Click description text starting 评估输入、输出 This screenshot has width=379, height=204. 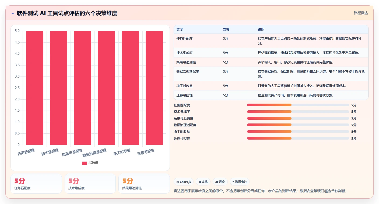coord(296,62)
